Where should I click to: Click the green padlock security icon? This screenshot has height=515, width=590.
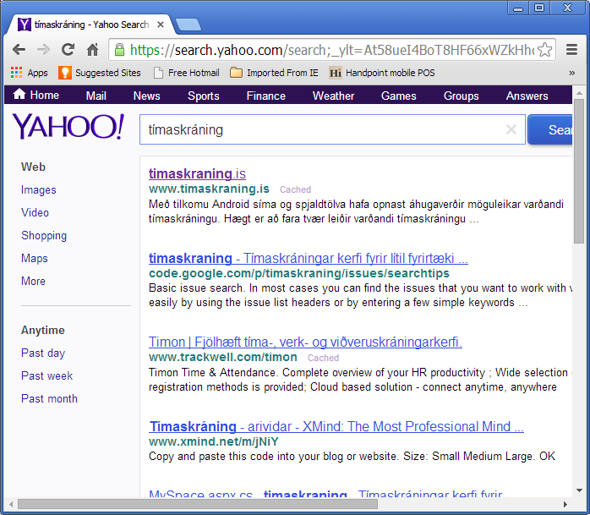119,50
